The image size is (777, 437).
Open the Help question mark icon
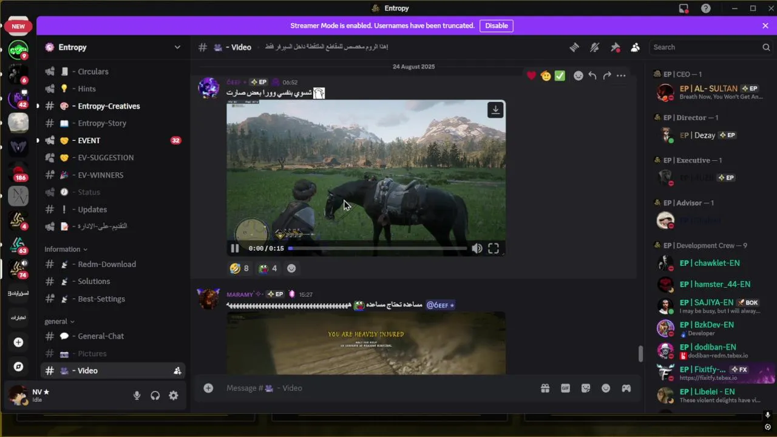point(706,8)
